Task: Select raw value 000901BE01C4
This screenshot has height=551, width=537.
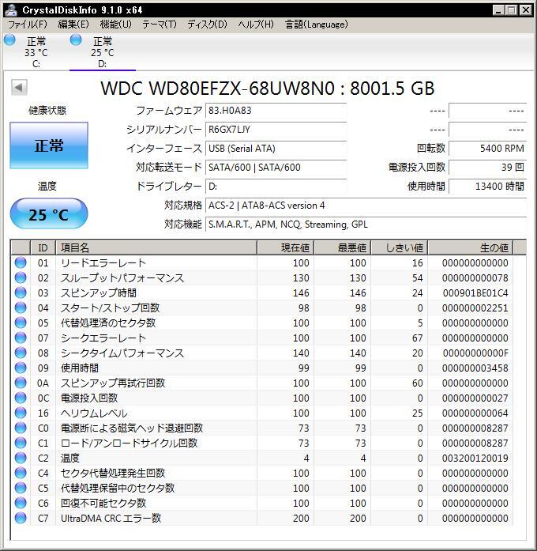Action: click(475, 293)
